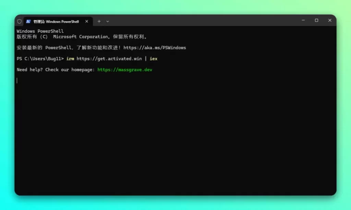Open a new tab with the plus button
The height and width of the screenshot is (210, 351).
coord(99,21)
